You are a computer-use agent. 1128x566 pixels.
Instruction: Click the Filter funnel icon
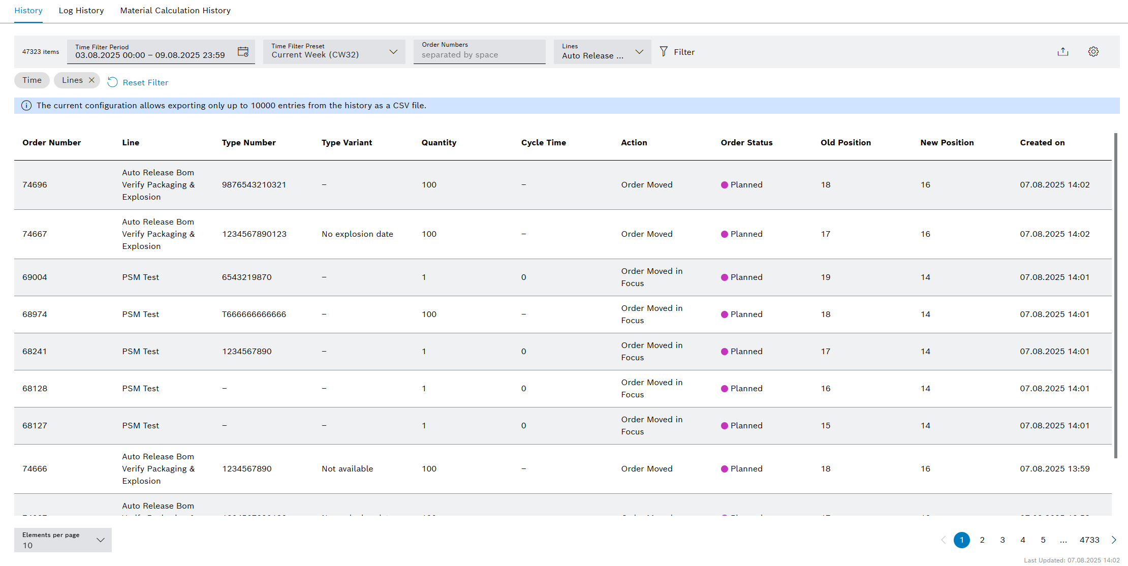[x=664, y=52]
